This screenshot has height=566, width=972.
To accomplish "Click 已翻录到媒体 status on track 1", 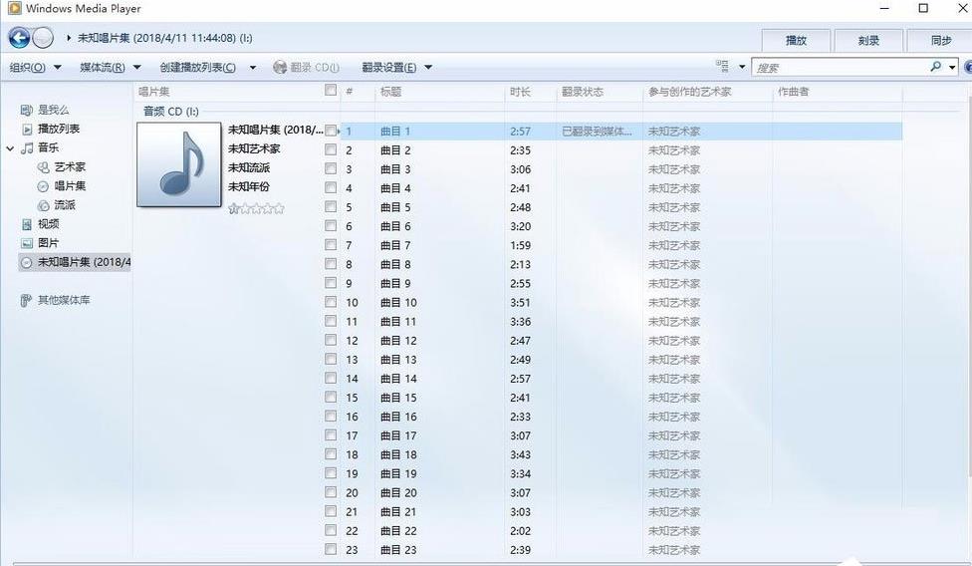I will click(597, 132).
